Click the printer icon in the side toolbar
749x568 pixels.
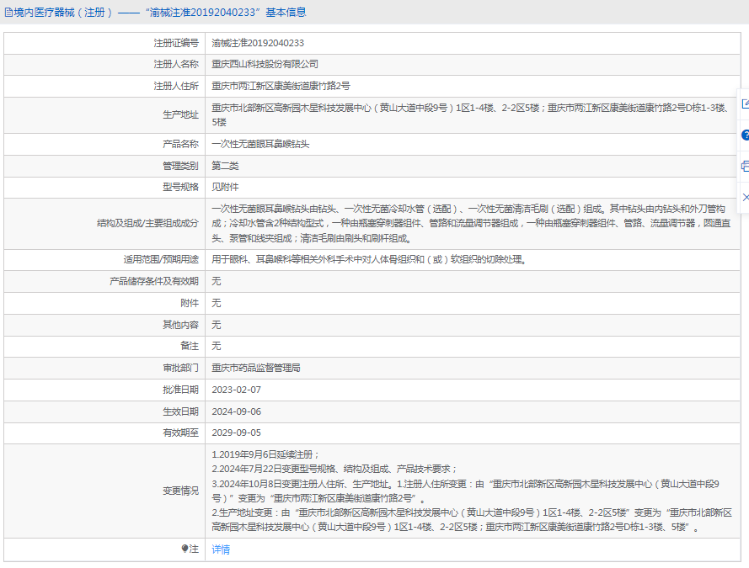[745, 166]
